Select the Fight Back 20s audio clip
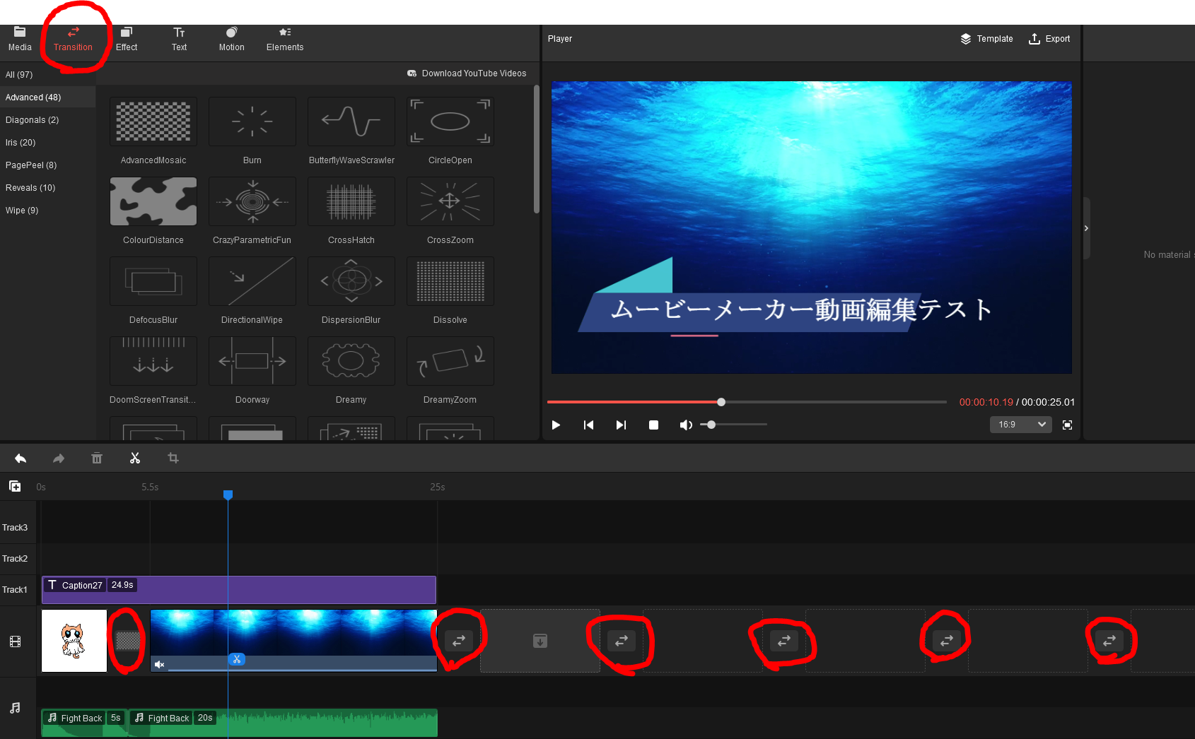Screen dimensions: 1195x739 [284, 723]
